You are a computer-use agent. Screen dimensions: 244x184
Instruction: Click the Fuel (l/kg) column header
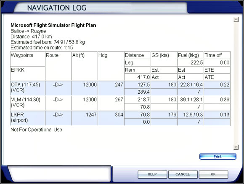point(190,55)
